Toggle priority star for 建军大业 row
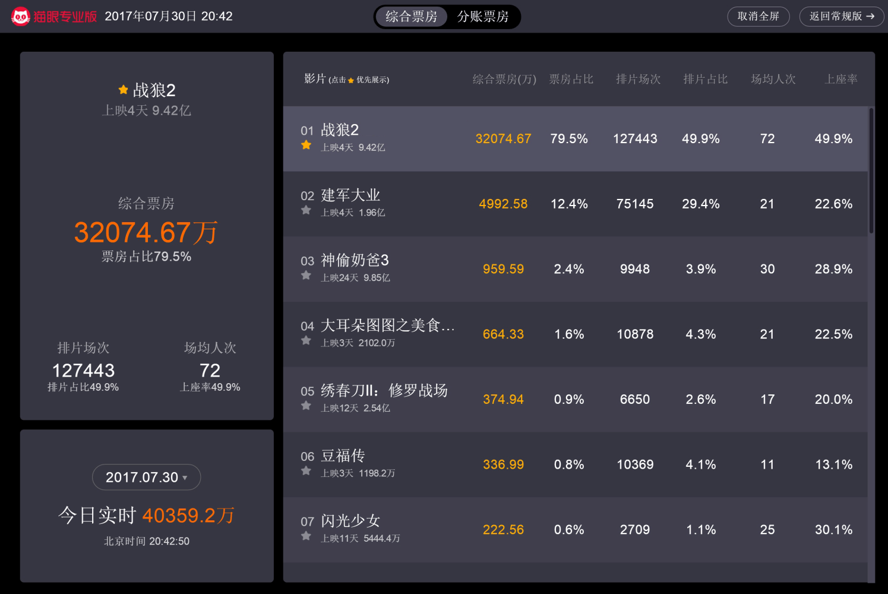The height and width of the screenshot is (594, 888). point(306,210)
